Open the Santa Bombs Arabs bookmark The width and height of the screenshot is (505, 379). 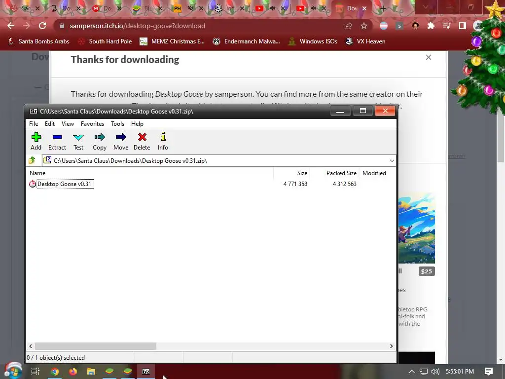click(38, 41)
